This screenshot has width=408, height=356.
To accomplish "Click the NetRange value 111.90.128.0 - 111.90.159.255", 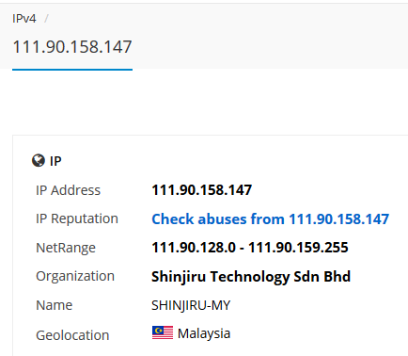I will click(250, 248).
